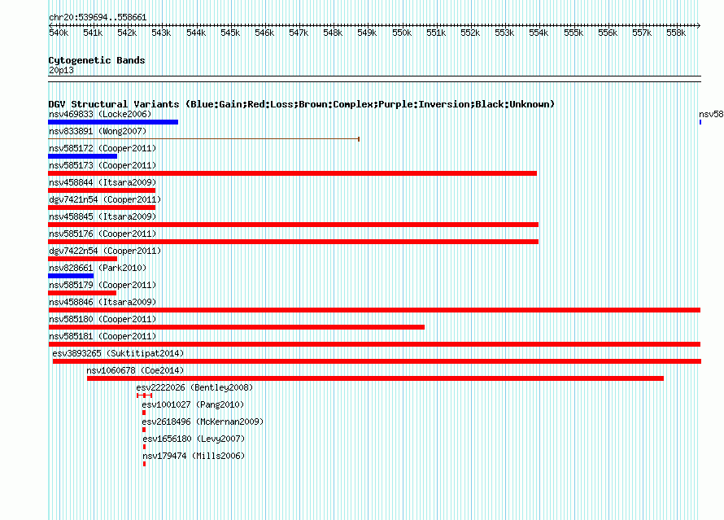Viewport: 724px width, 520px height.
Task: Click the 20p13 cytogenetic band label
Action: pos(61,70)
